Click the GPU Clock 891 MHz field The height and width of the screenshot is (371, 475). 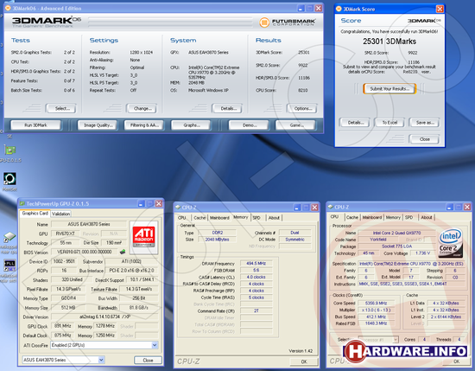(63, 326)
